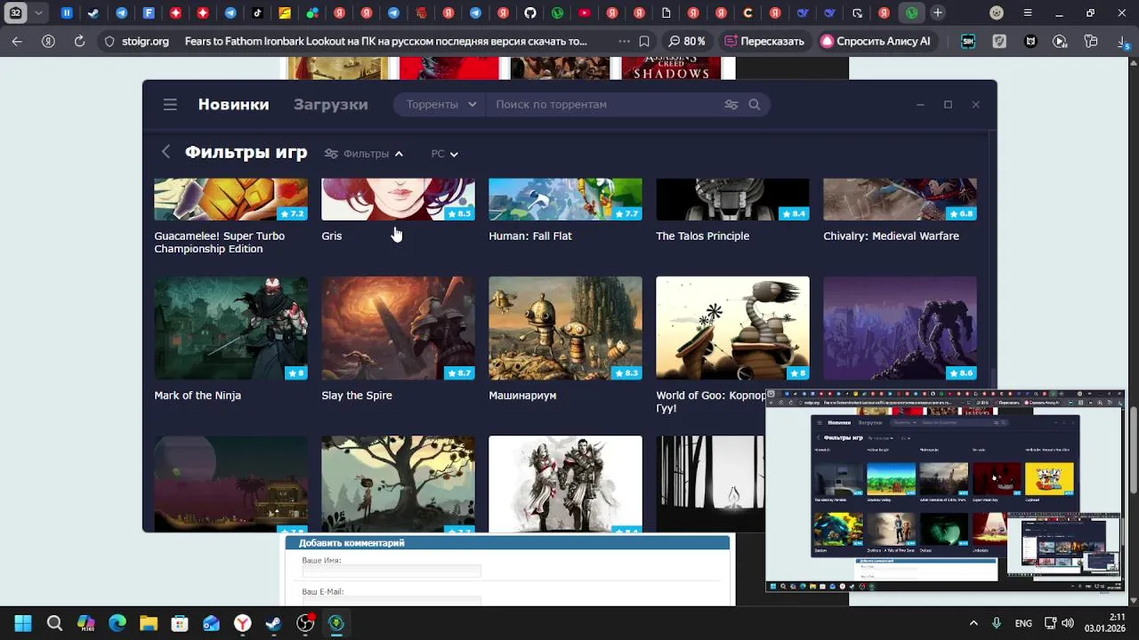Open search filter sliders icon in search bar
This screenshot has height=640, width=1139.
[731, 104]
